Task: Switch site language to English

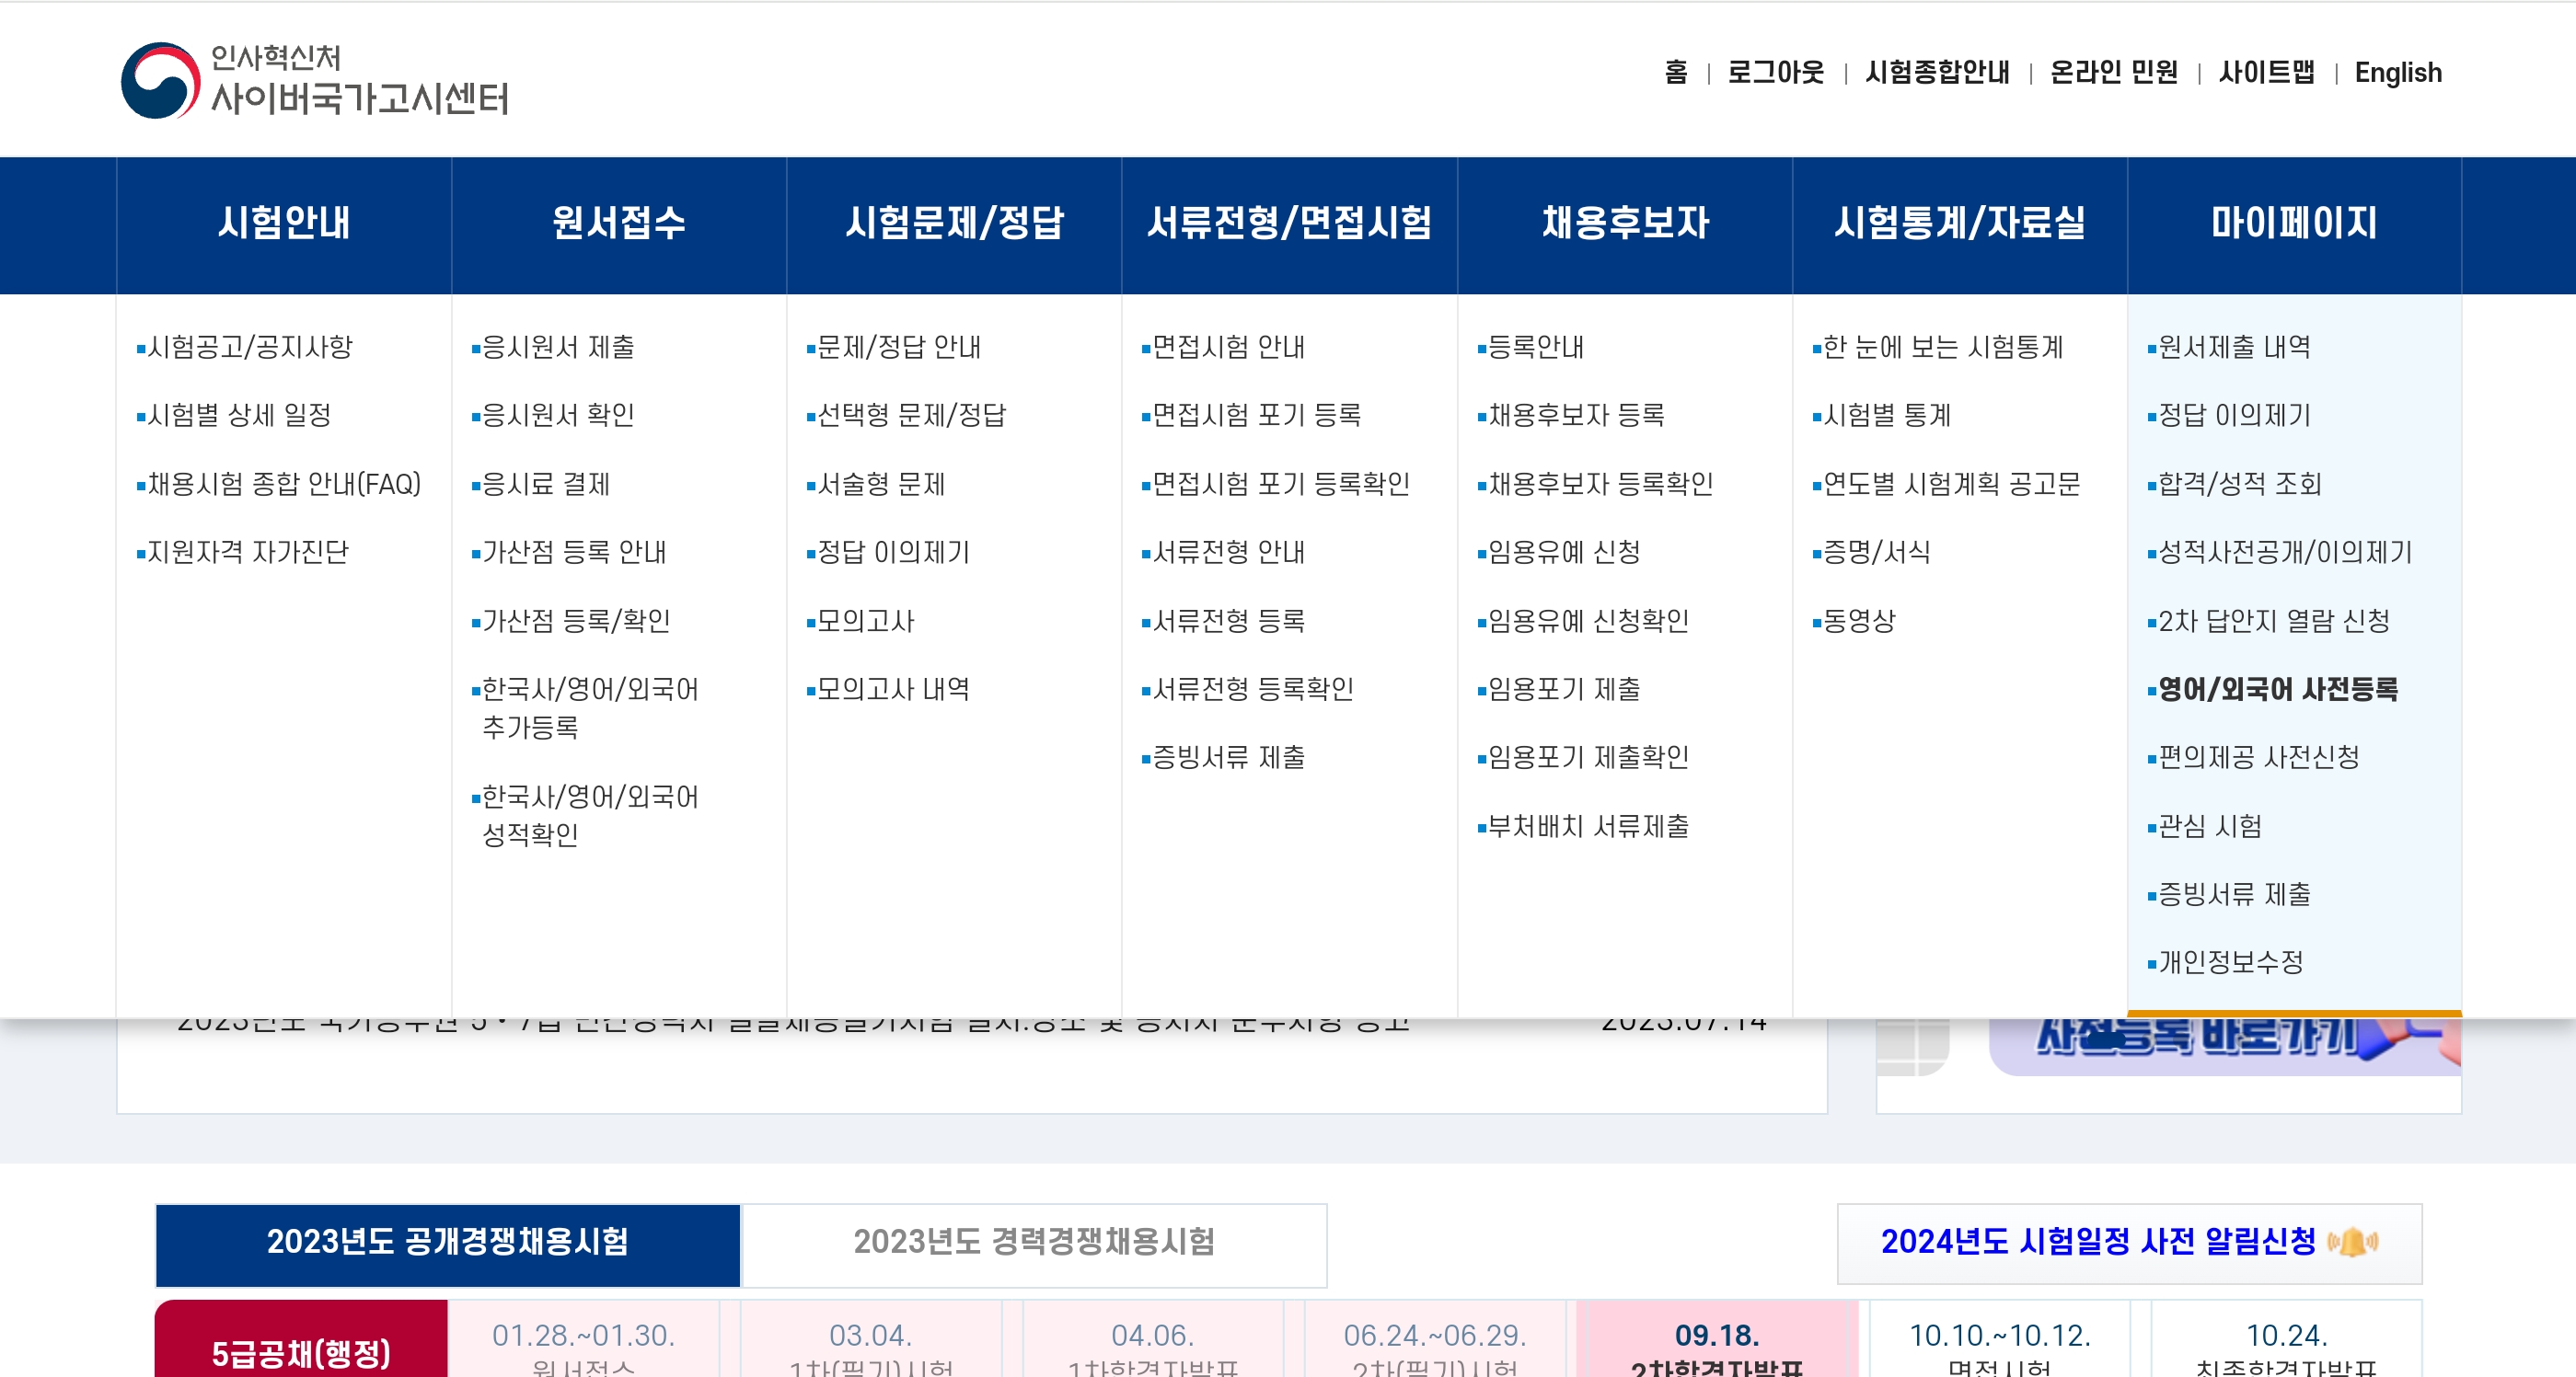Action: pos(2397,73)
